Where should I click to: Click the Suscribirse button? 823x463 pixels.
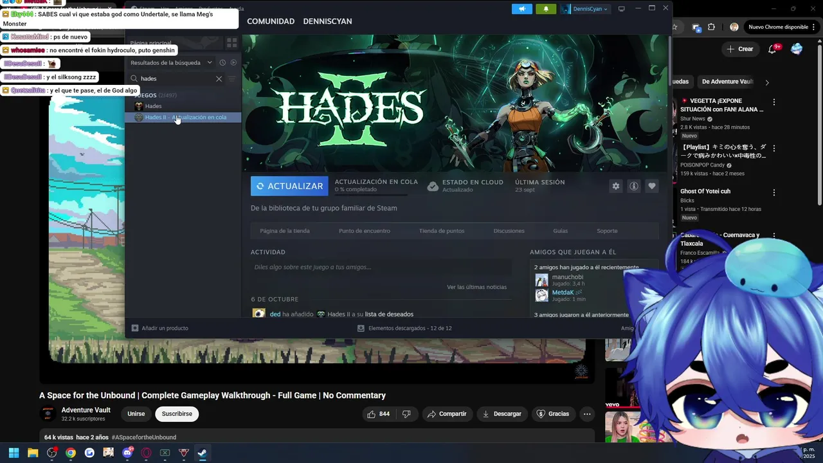(177, 414)
